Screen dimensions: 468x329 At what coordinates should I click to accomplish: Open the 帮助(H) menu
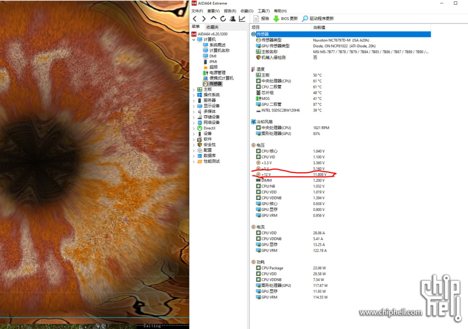point(280,11)
